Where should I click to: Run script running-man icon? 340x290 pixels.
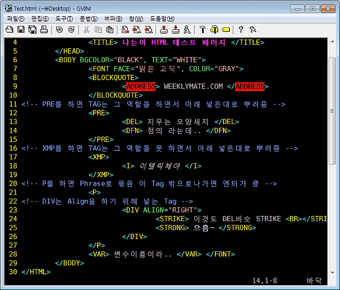coord(187,29)
